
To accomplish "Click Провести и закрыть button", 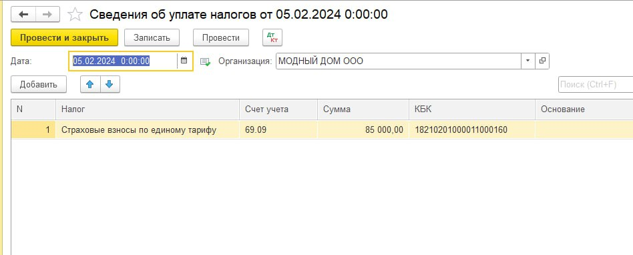I will 65,37.
